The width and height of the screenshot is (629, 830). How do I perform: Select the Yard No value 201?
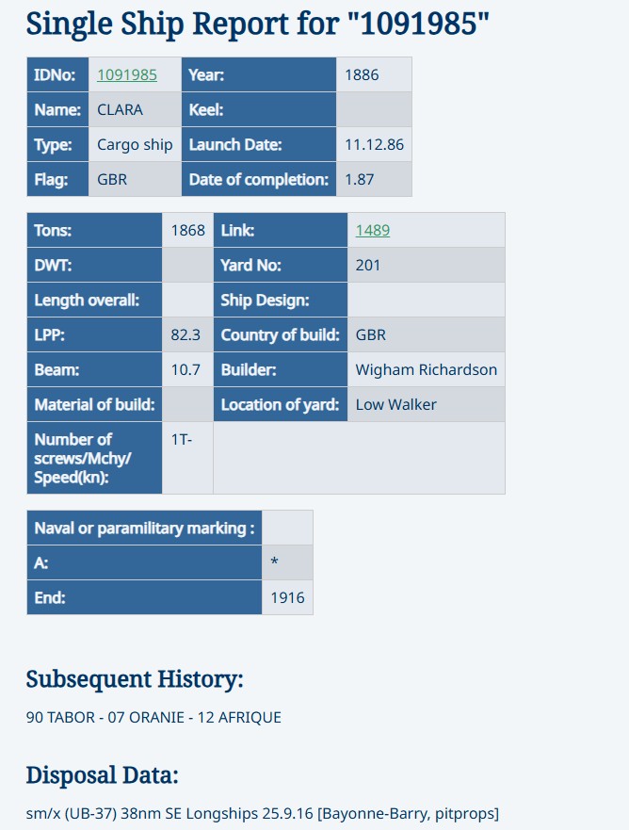tap(367, 265)
